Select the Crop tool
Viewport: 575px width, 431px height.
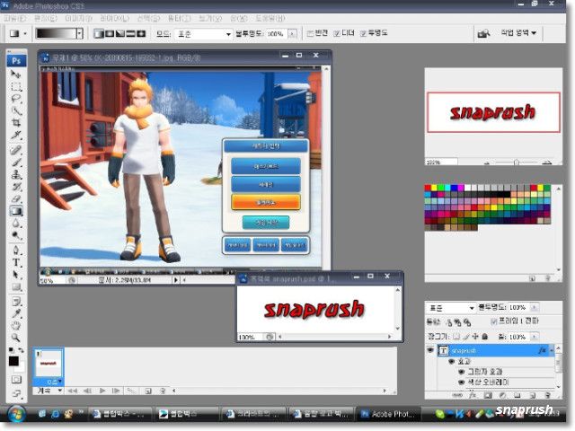tap(16, 123)
